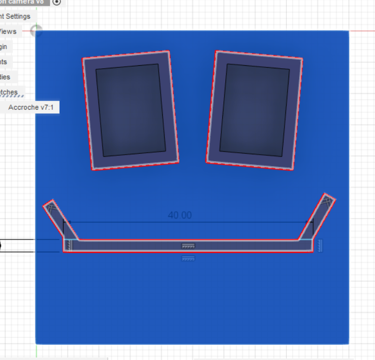Select the horizontal constraint glyph below the bracket bar
The height and width of the screenshot is (360, 375).
click(188, 258)
